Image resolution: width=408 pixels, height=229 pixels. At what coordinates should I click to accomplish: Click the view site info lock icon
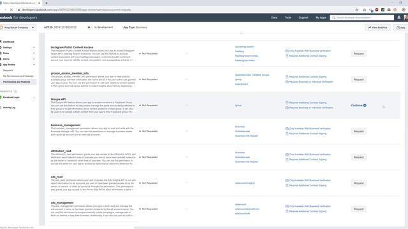tap(18, 10)
